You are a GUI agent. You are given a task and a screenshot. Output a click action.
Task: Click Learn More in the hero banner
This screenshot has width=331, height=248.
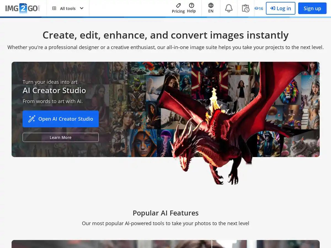[x=61, y=137]
